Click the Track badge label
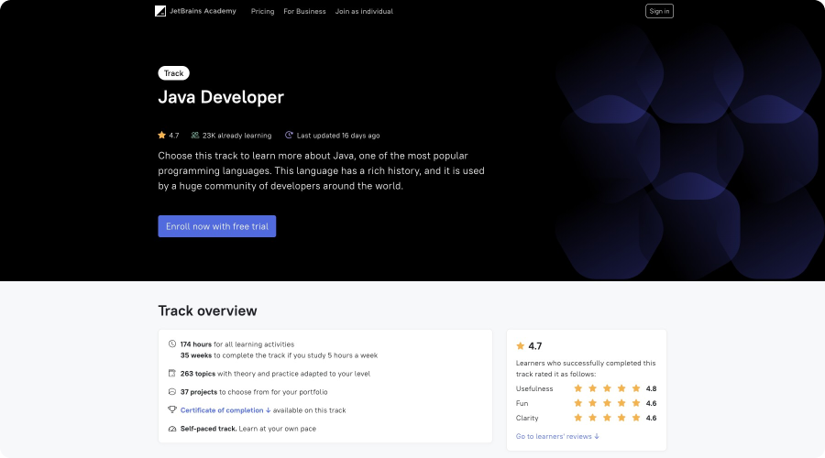The height and width of the screenshot is (458, 825). click(x=173, y=73)
